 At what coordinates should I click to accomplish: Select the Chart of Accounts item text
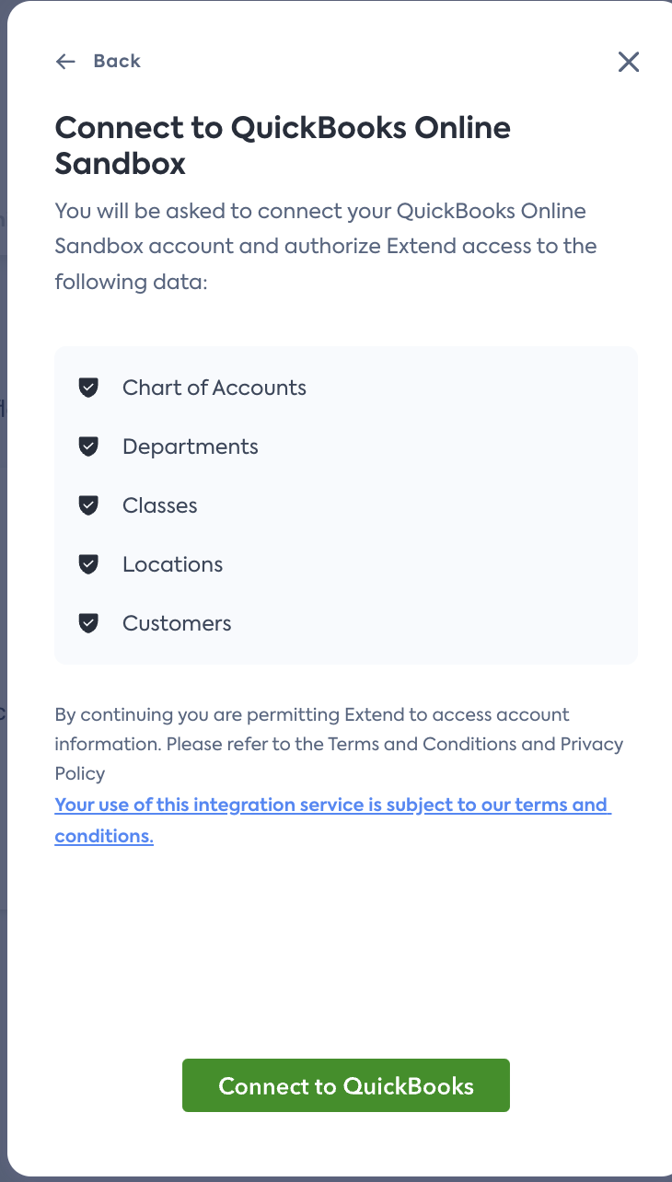point(214,388)
